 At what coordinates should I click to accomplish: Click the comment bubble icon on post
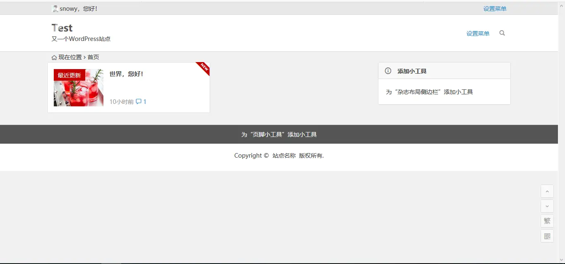coord(139,101)
